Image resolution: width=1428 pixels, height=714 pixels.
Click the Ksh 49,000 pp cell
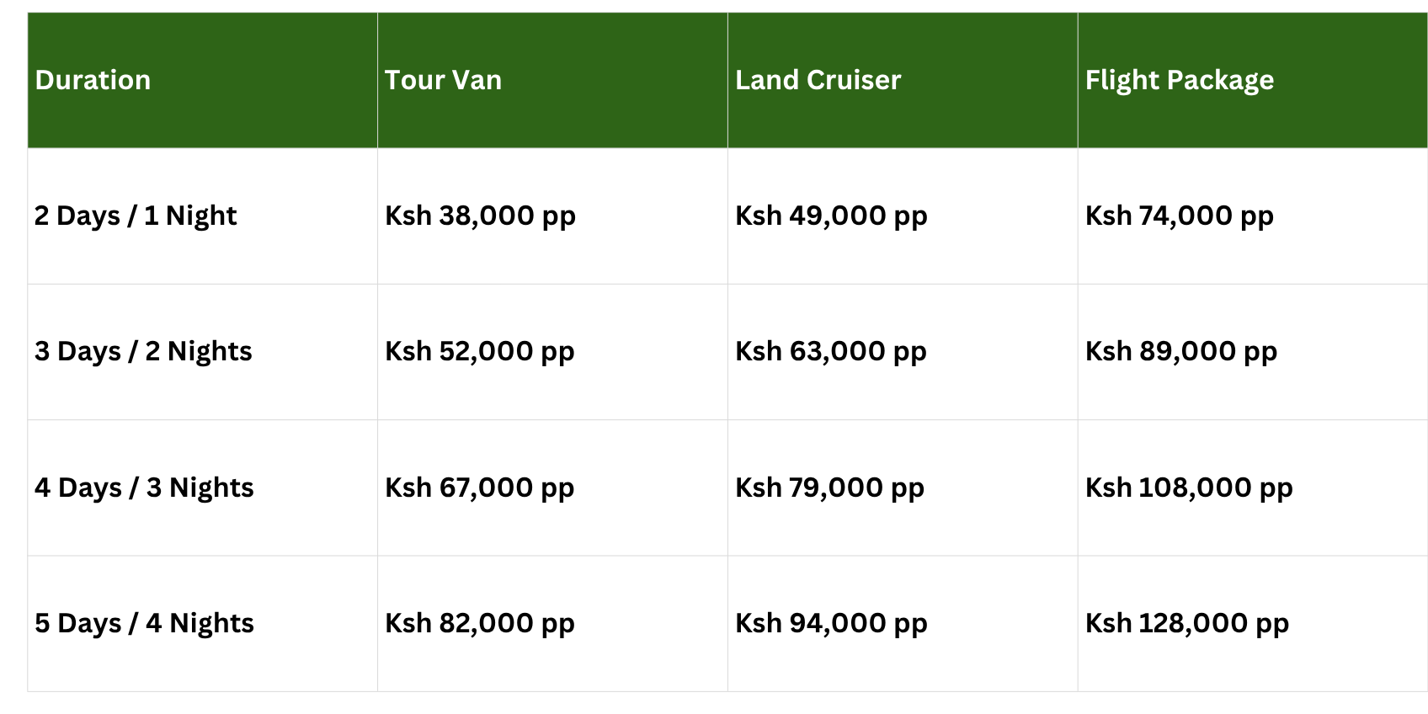coord(831,216)
